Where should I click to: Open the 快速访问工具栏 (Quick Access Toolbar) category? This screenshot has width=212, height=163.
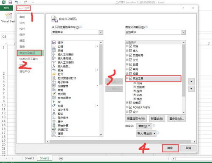click(29, 59)
